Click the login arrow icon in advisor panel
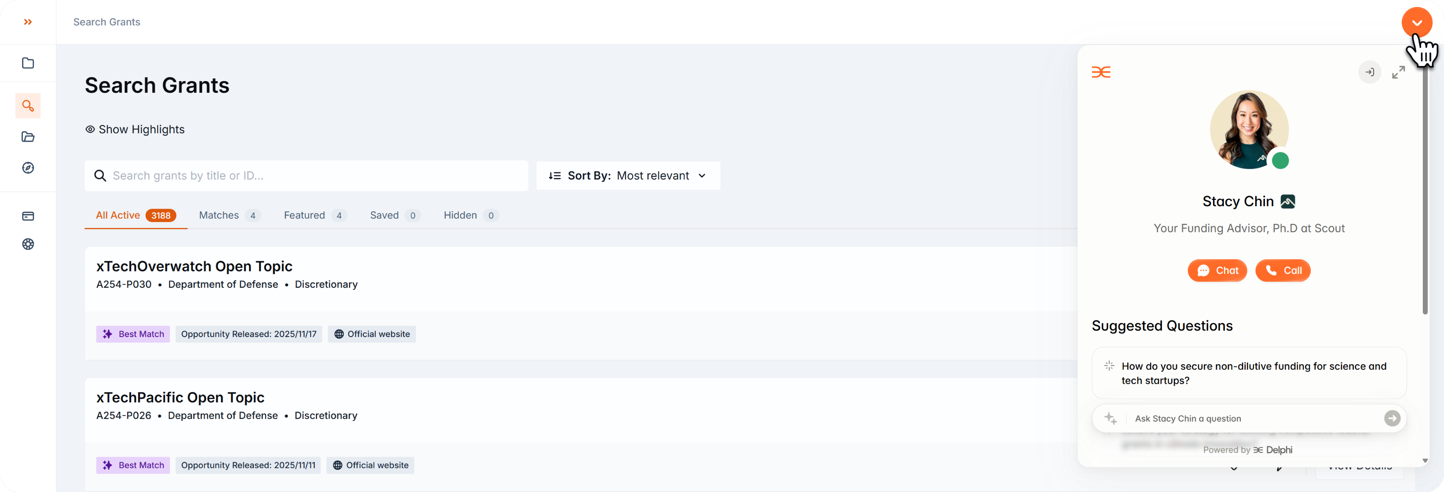Screen dimensions: 1444x492 (1370, 72)
